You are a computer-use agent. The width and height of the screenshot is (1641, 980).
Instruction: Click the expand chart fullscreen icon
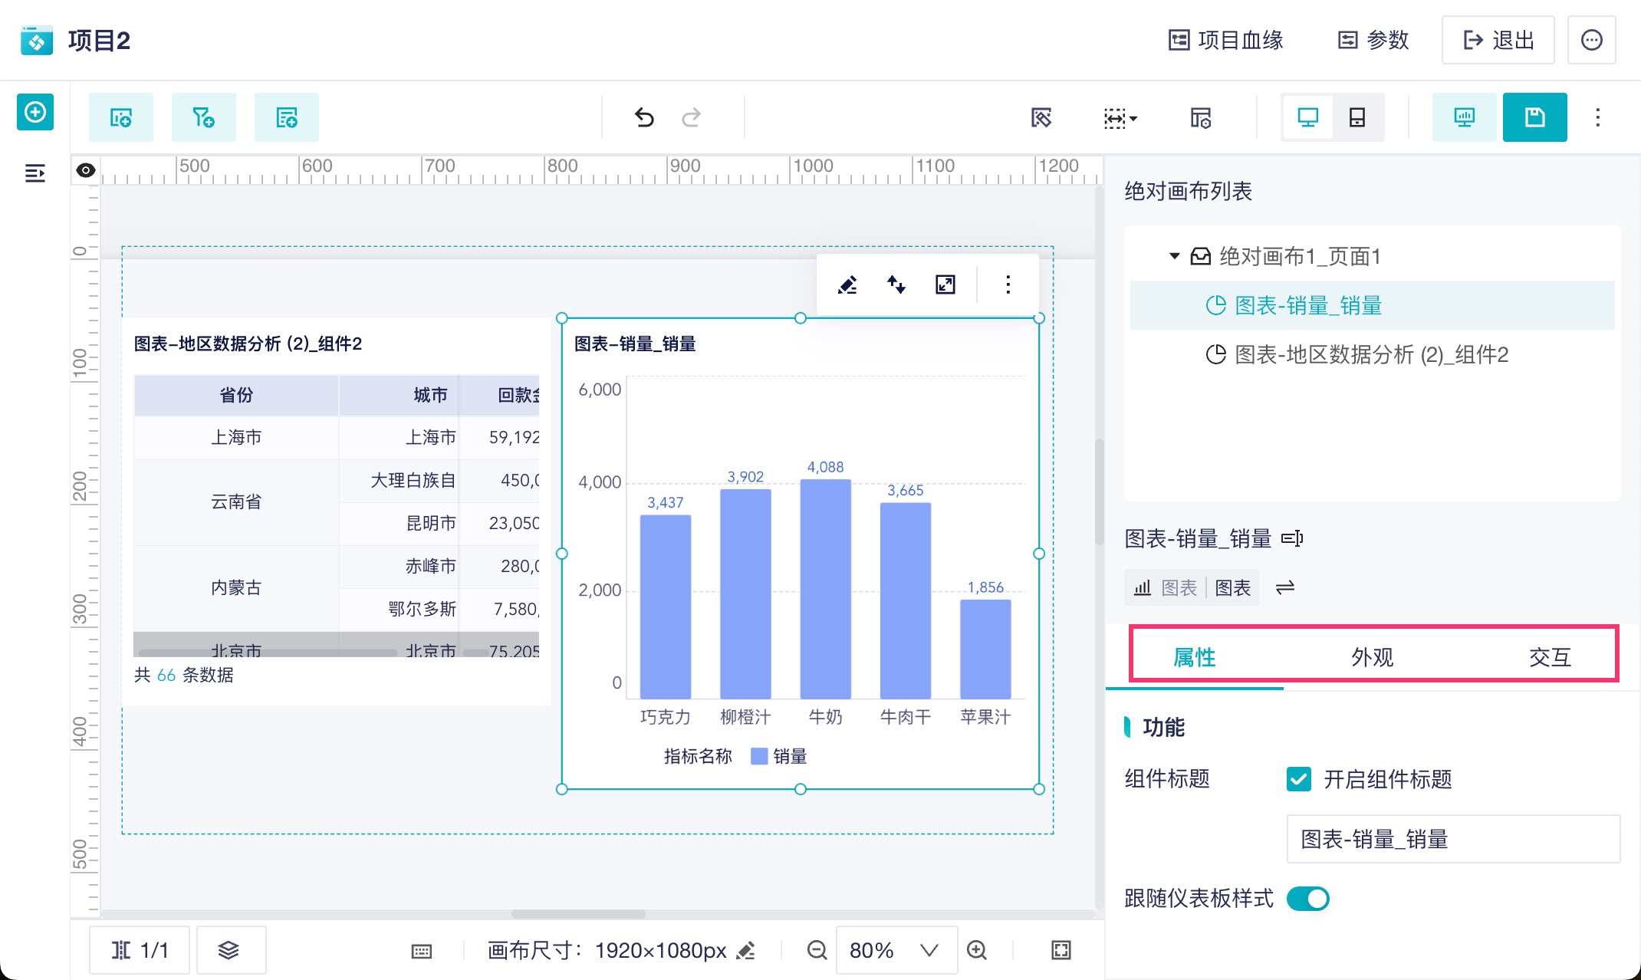coord(945,284)
